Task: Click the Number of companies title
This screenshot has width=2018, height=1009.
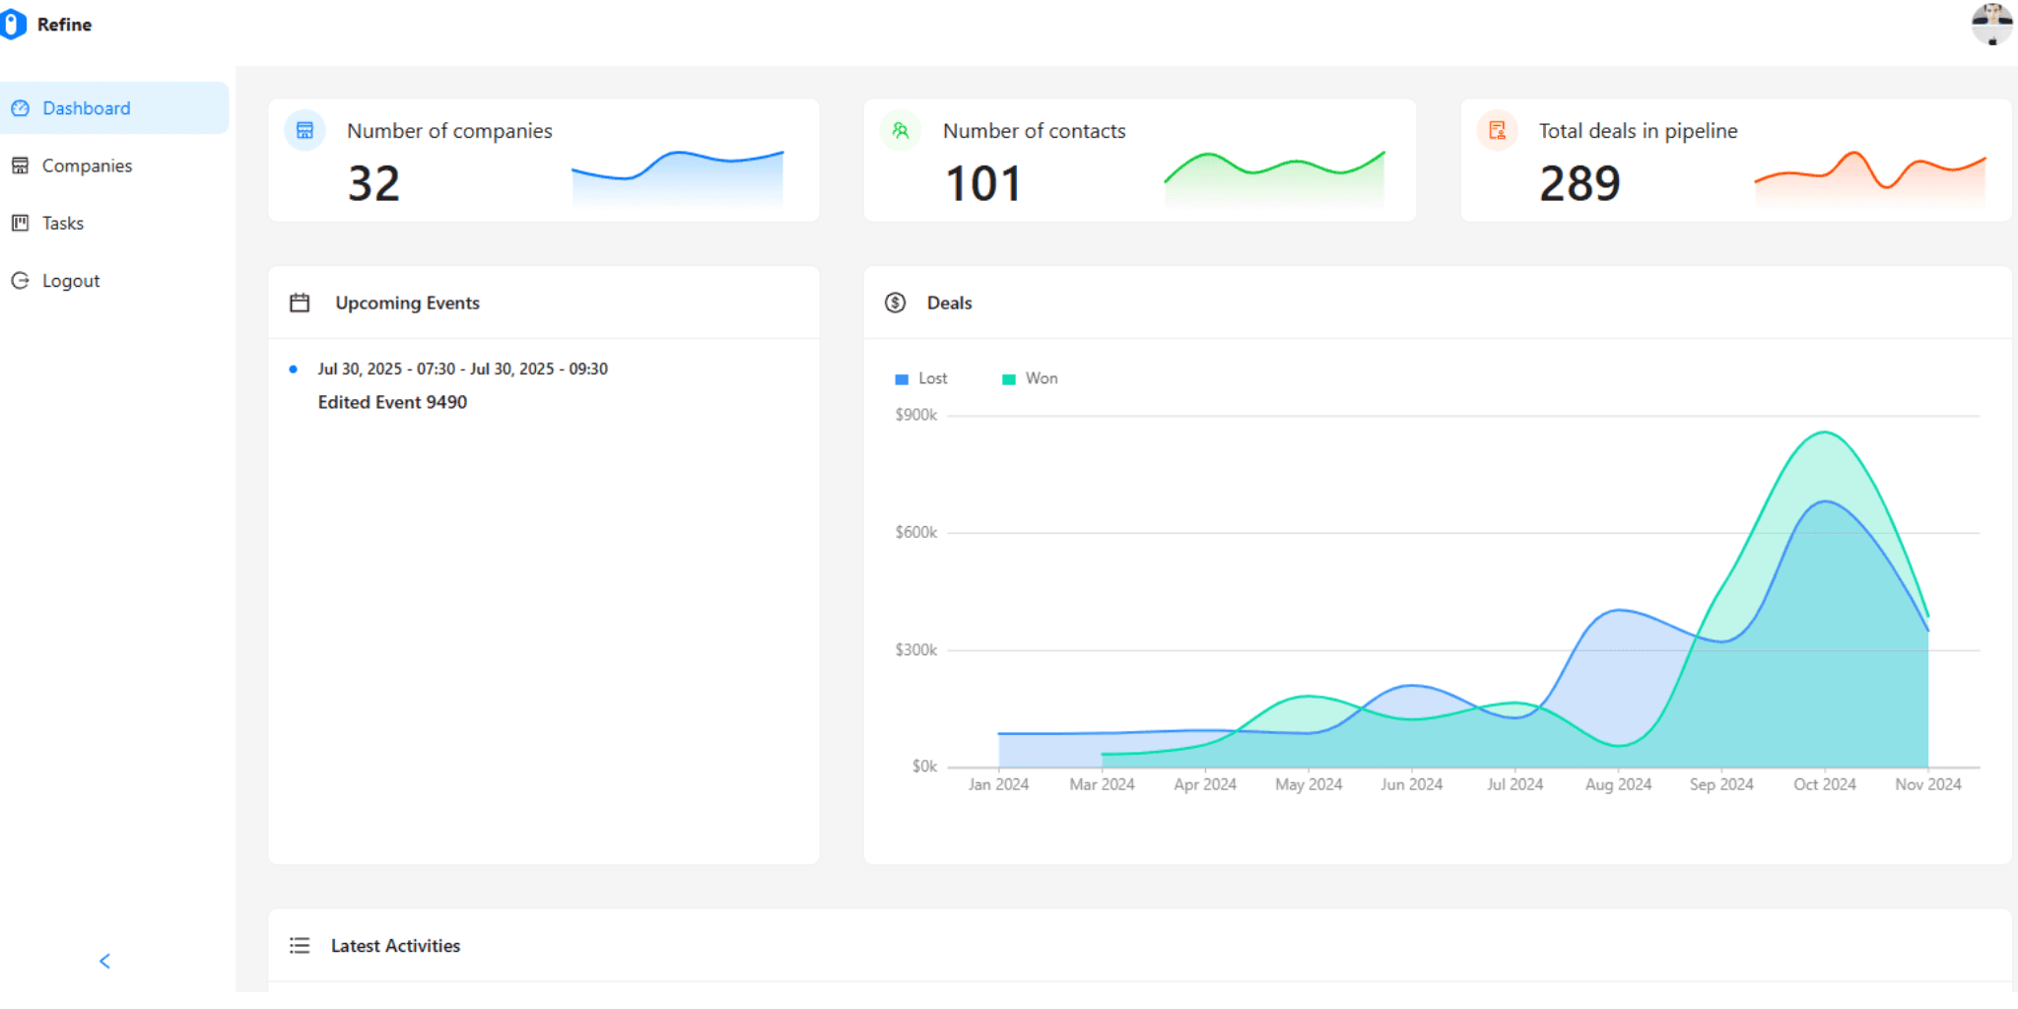Action: pos(449,131)
